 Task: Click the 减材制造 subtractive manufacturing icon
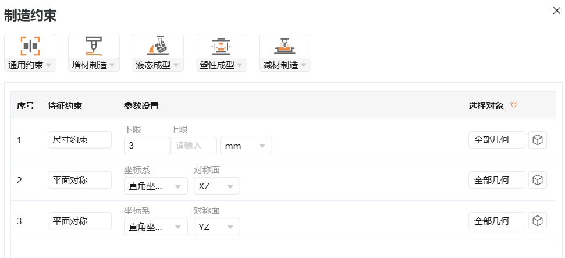pyautogui.click(x=285, y=46)
